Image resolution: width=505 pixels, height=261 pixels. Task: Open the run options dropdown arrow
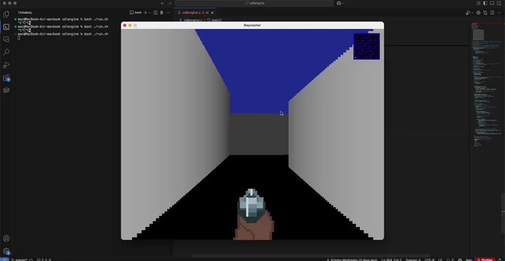tap(472, 13)
